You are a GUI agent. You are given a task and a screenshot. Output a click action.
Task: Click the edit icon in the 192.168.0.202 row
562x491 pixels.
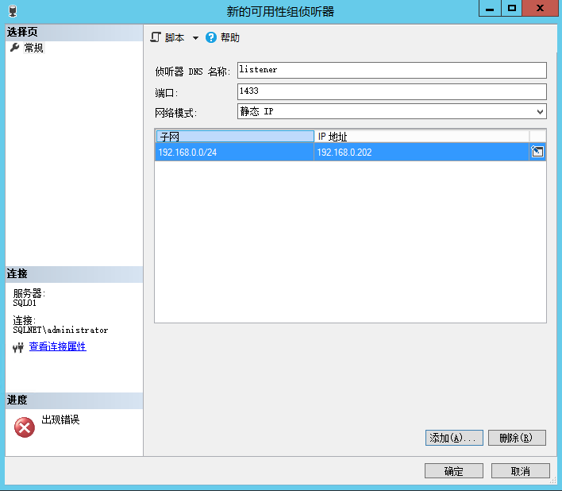pyautogui.click(x=537, y=152)
